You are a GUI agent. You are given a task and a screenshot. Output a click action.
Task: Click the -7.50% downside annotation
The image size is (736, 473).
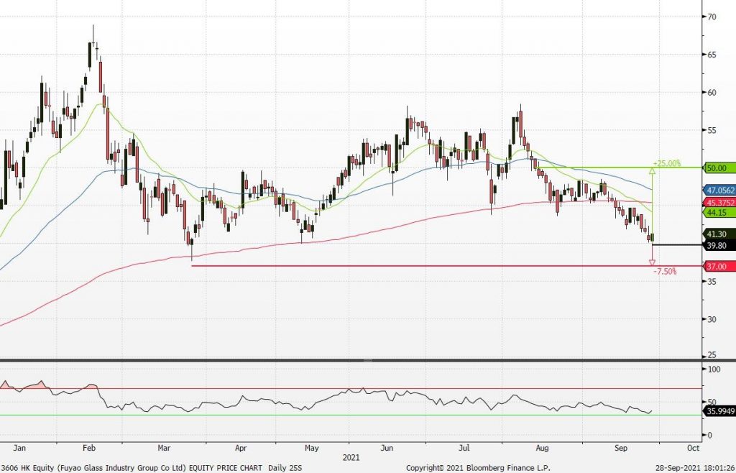(665, 271)
